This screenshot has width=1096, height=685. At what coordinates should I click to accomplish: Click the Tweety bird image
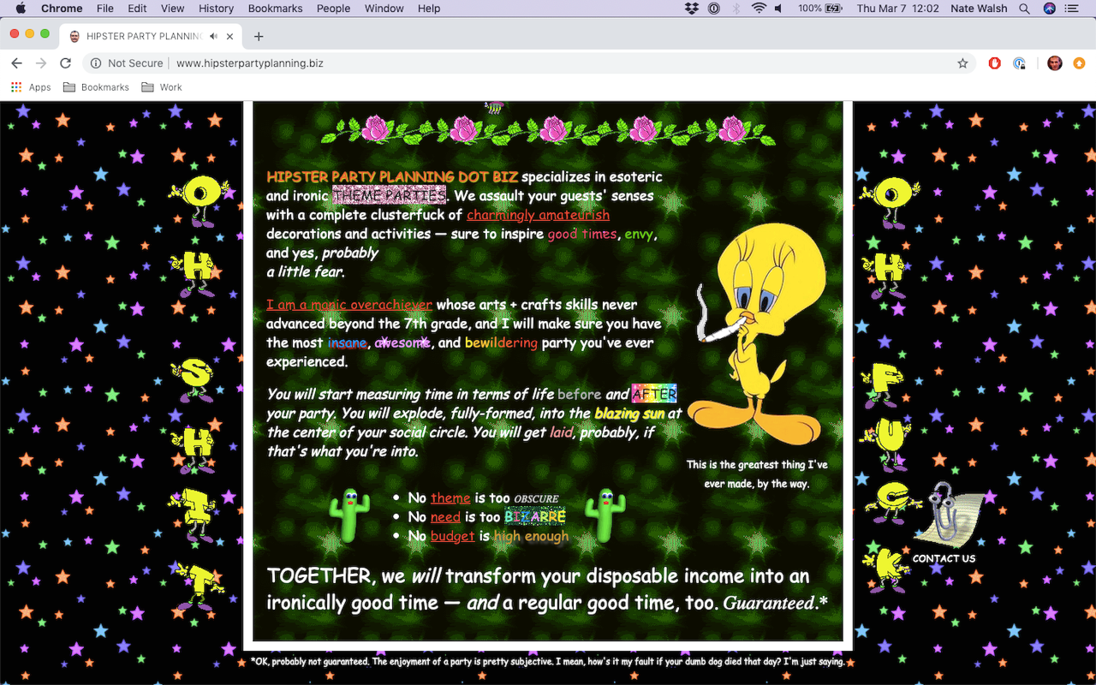(755, 332)
